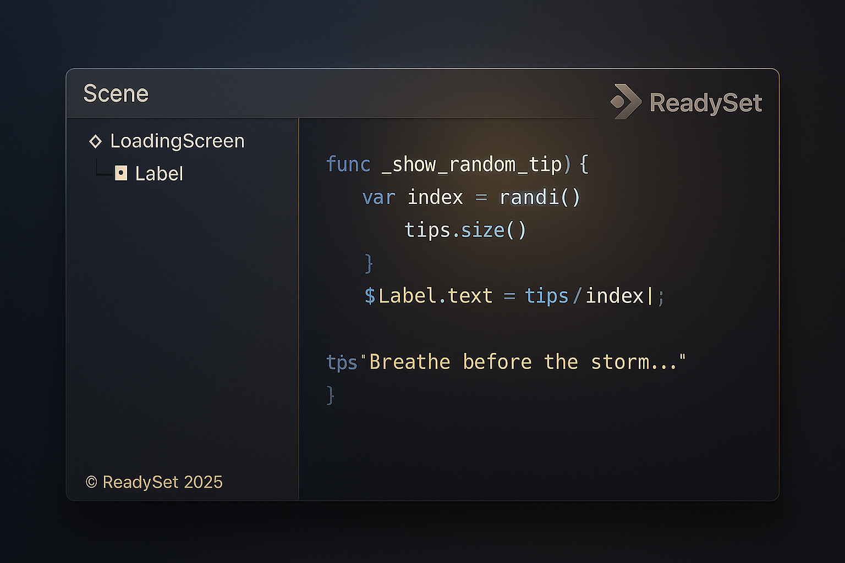
Task: Click the index variable after var
Action: (435, 197)
